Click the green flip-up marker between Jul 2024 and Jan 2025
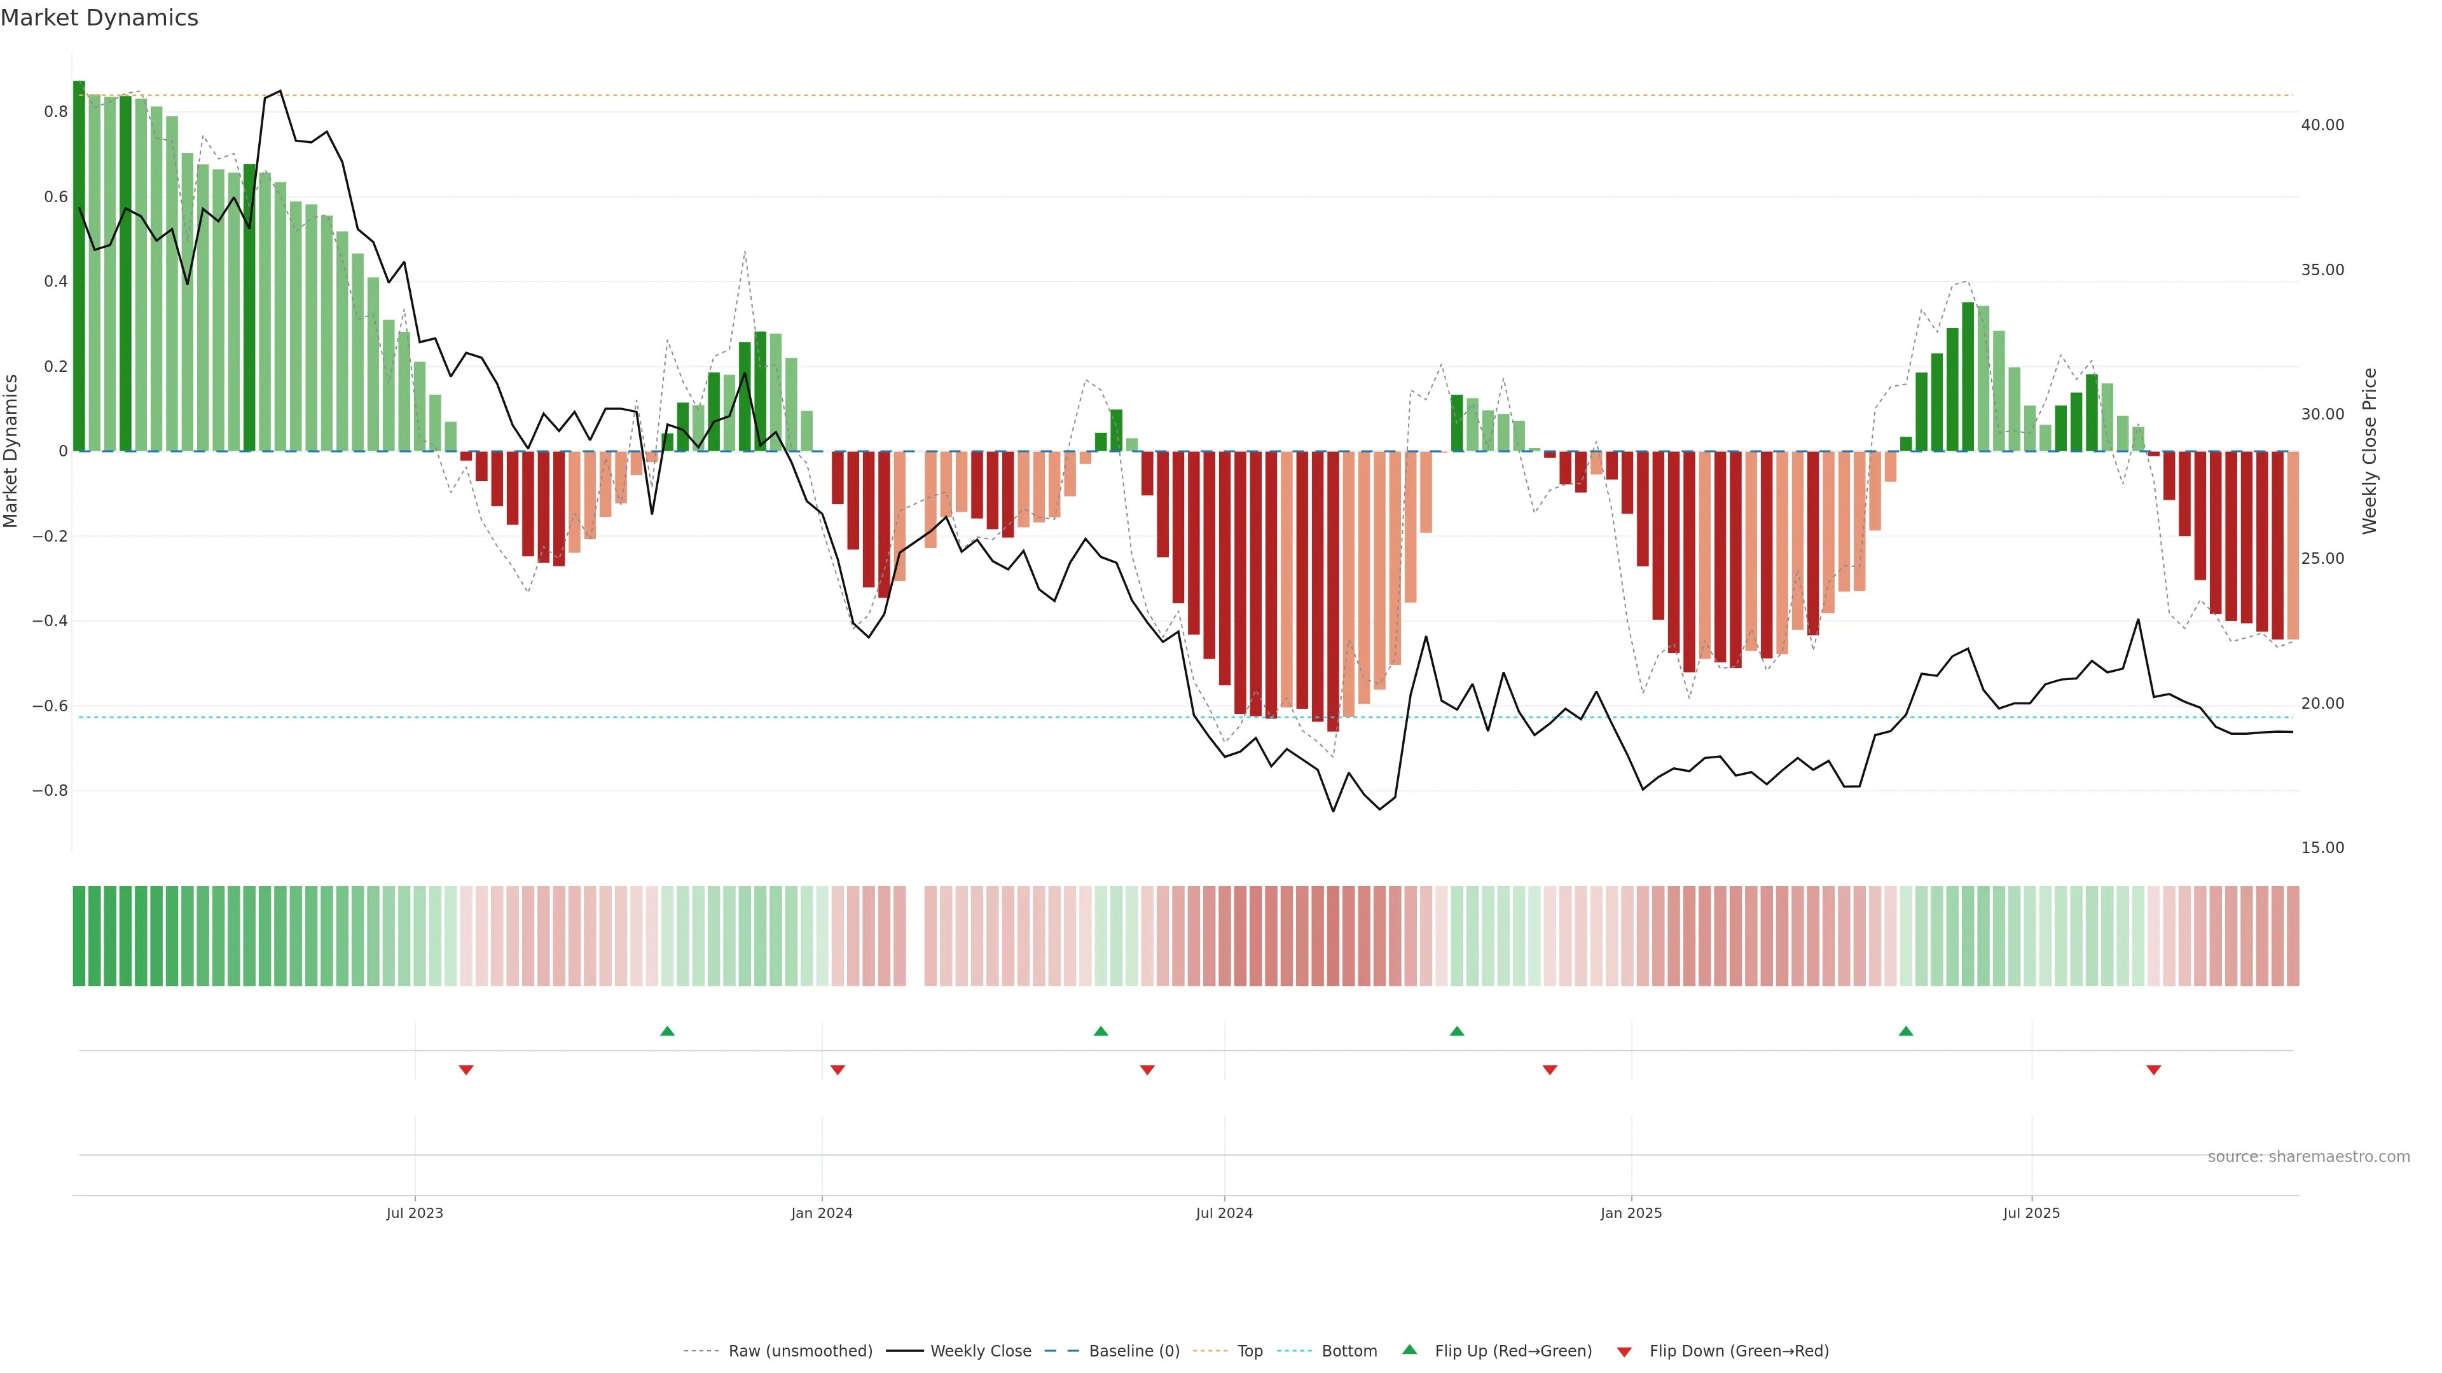The image size is (2442, 1373). click(1457, 1031)
